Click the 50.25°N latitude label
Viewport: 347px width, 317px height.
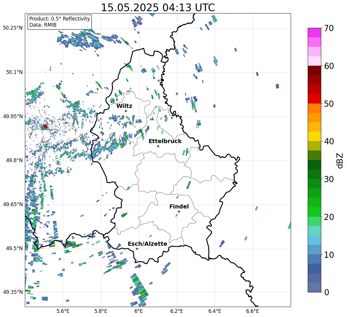coord(13,28)
